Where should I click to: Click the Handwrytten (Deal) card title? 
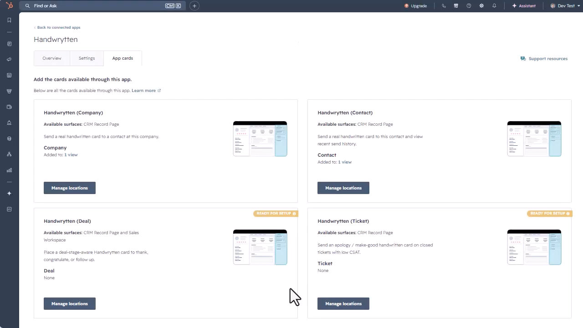click(x=67, y=221)
